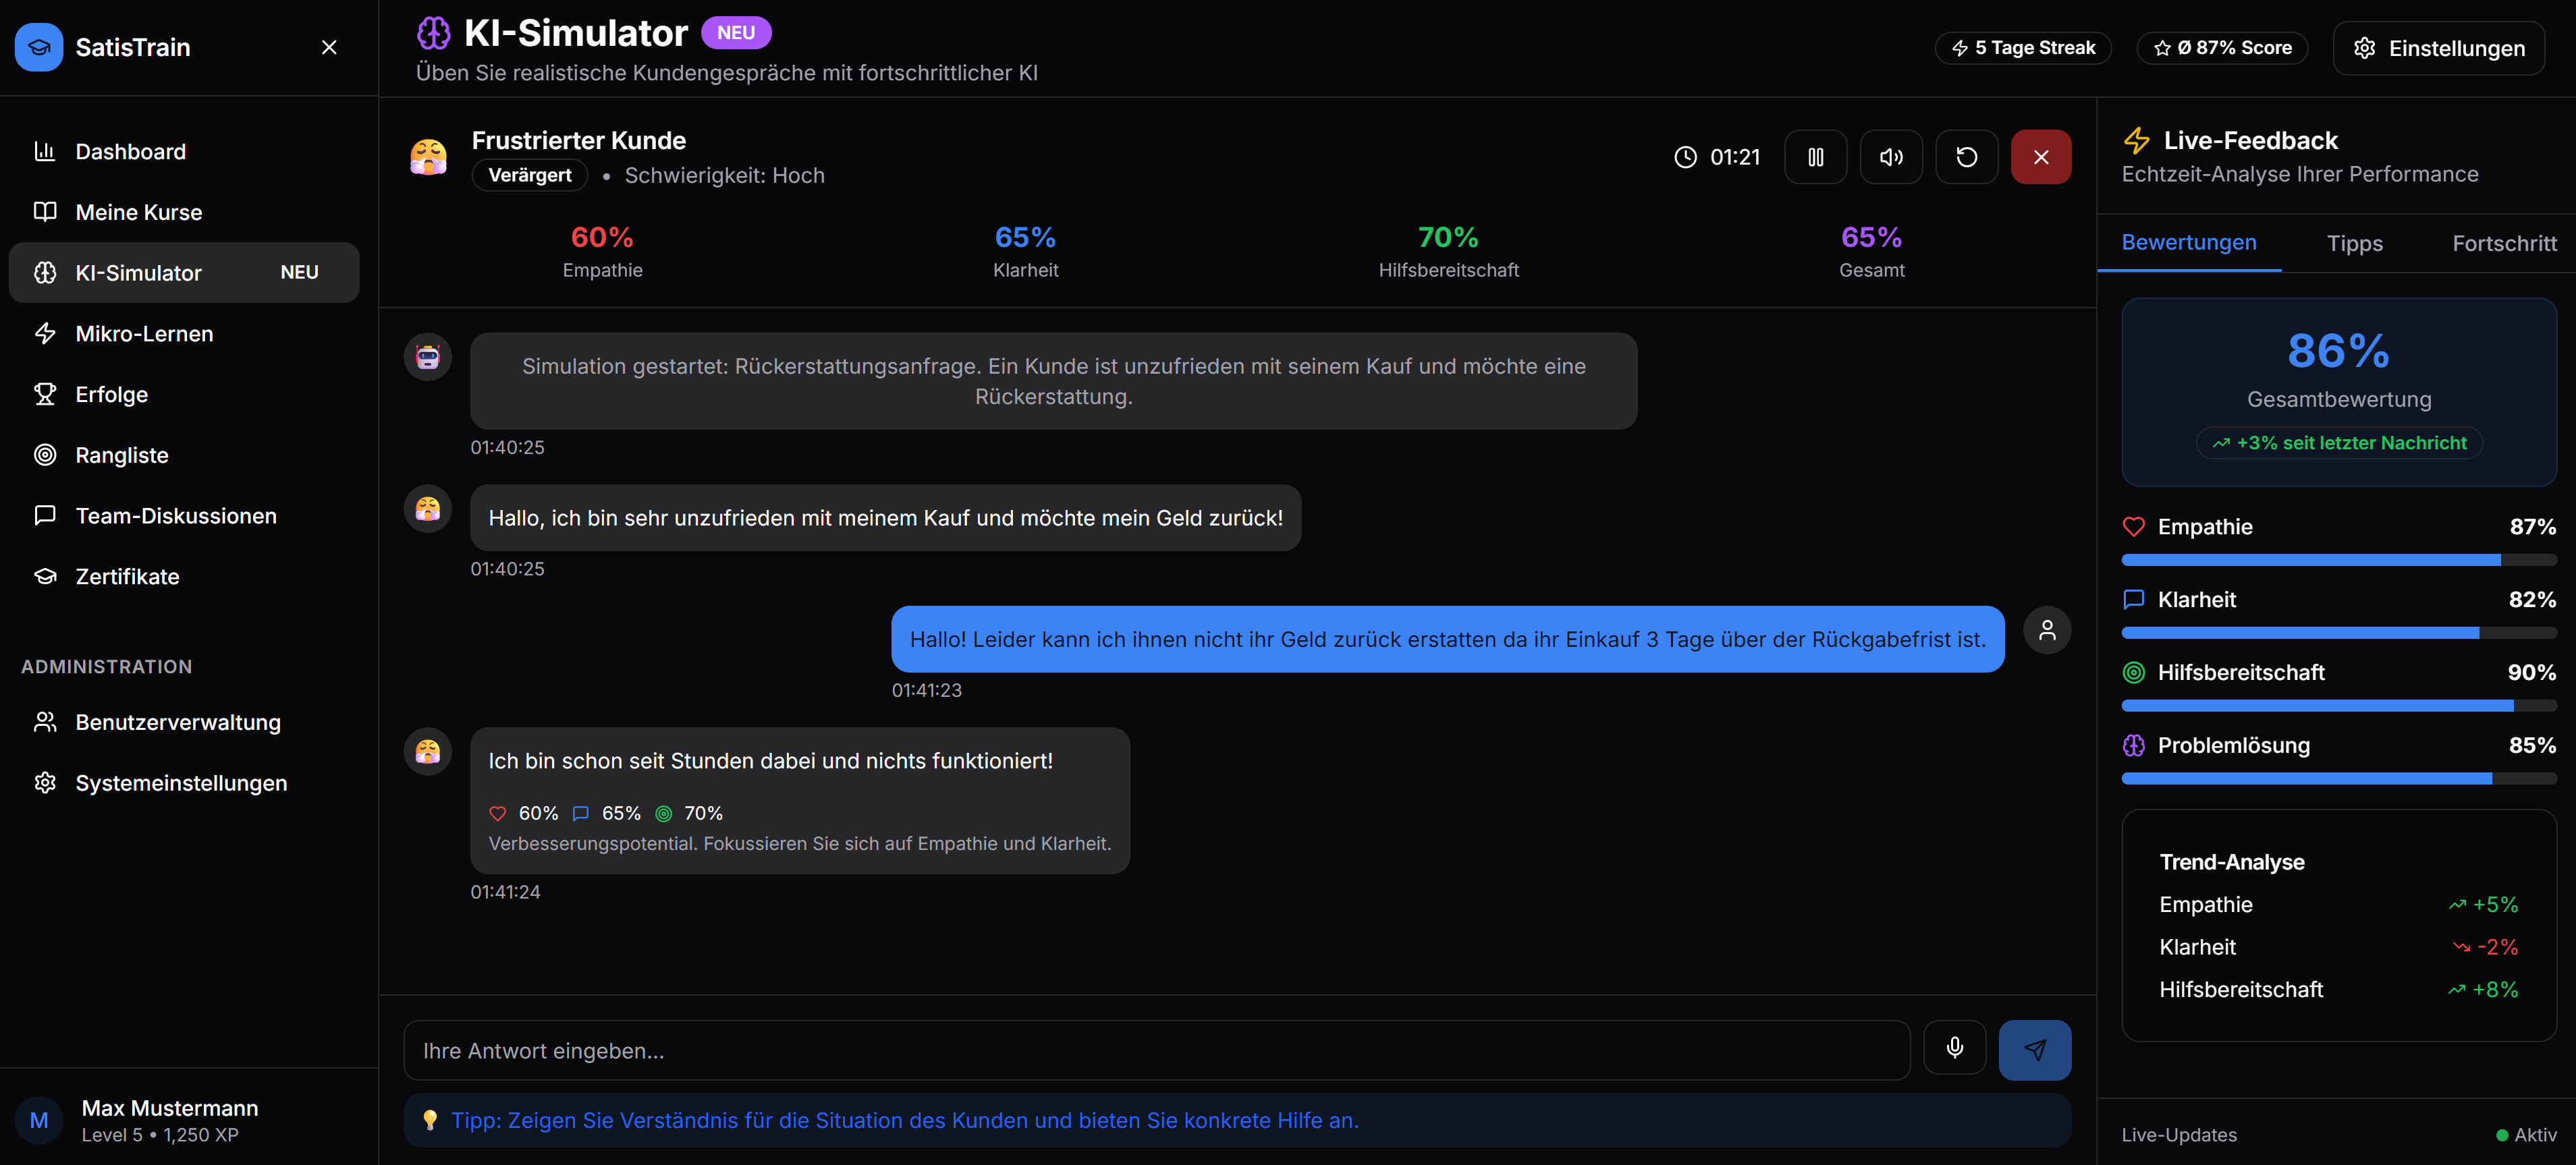Image resolution: width=2576 pixels, height=1165 pixels.
Task: Open Systemeinstellungen
Action: pos(184,783)
